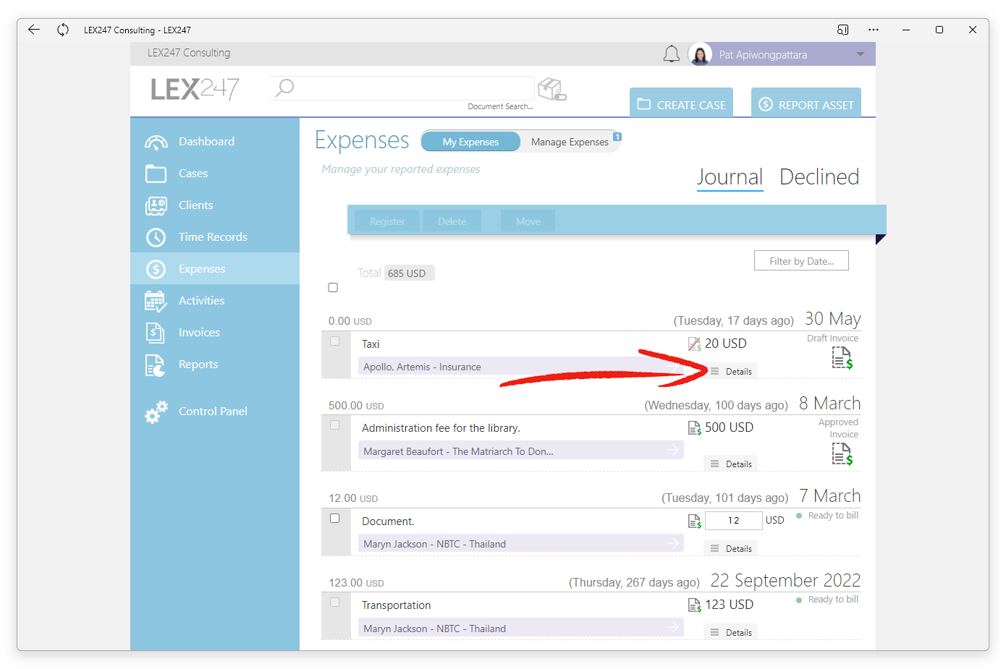Click the document search box icon

point(551,89)
